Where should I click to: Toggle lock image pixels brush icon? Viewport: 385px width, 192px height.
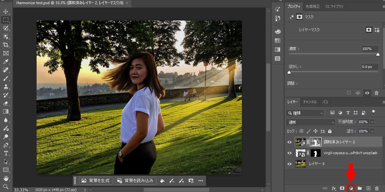(308, 131)
